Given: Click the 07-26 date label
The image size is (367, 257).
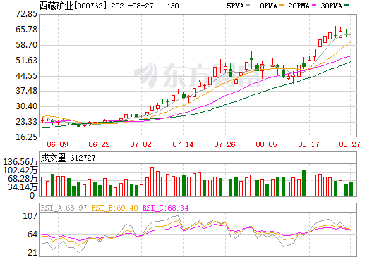Looking at the screenshot, I should tap(224, 144).
